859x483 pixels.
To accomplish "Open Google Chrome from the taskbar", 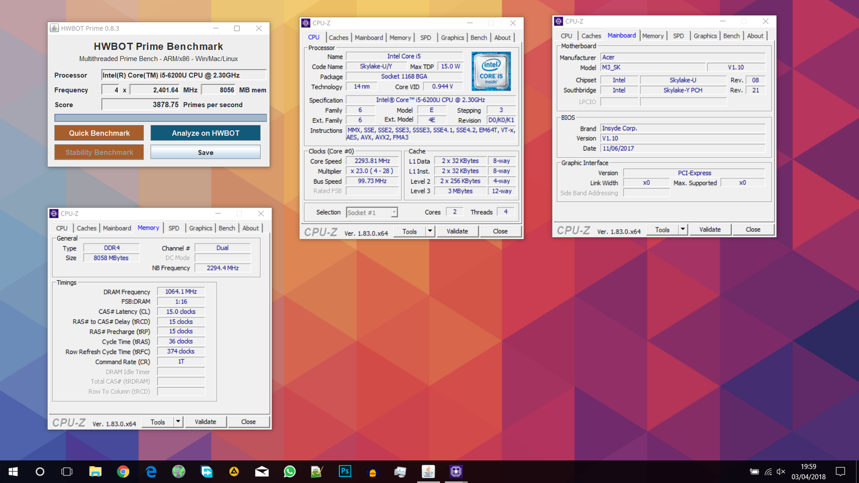I will coord(123,471).
